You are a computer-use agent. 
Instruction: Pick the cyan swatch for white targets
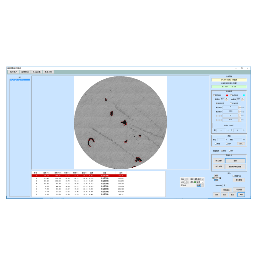244,95
